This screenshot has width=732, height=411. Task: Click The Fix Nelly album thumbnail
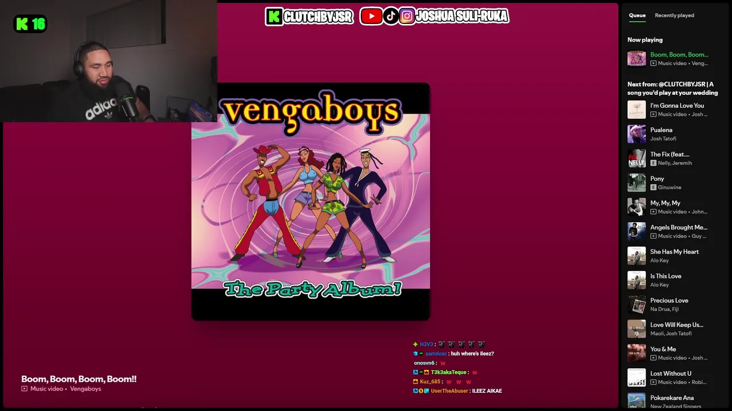coord(636,159)
